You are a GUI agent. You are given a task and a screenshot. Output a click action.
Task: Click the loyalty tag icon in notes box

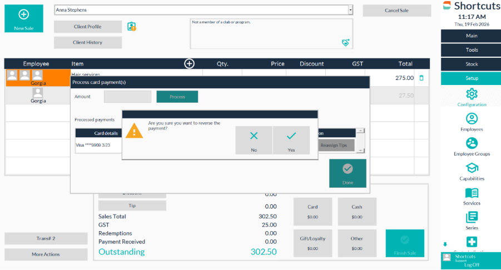345,42
